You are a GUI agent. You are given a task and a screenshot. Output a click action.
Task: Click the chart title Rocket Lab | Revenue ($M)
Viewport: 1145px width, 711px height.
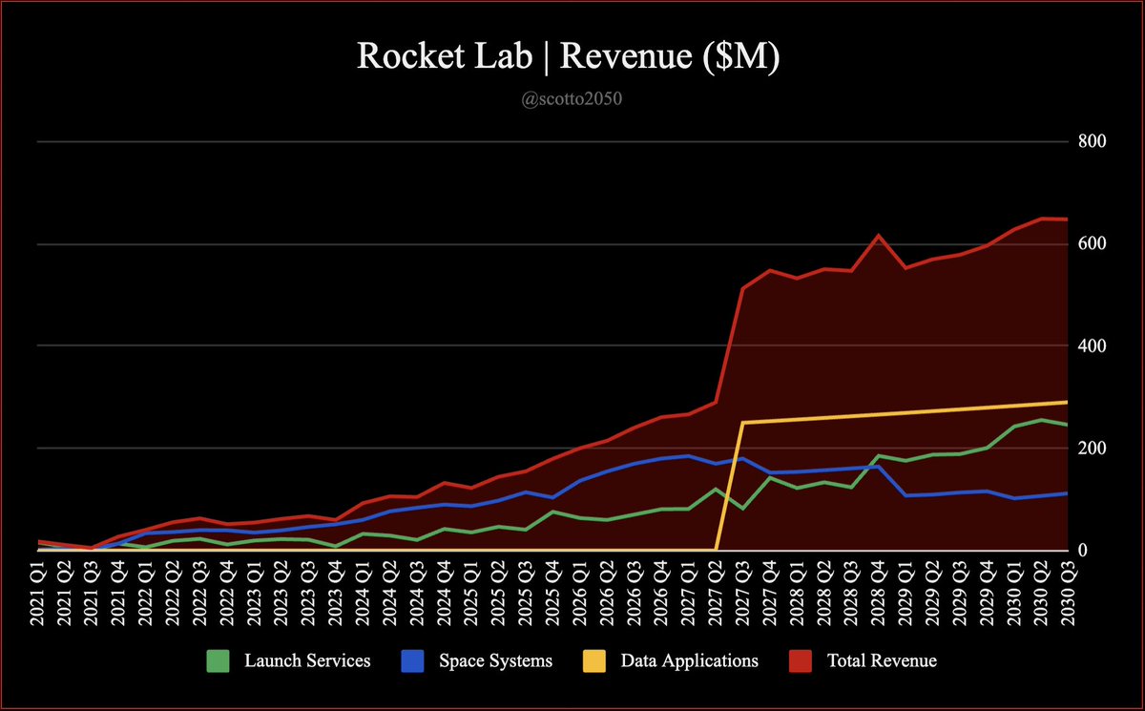point(570,56)
